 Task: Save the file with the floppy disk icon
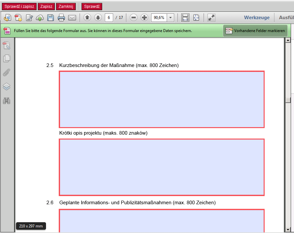click(51, 18)
